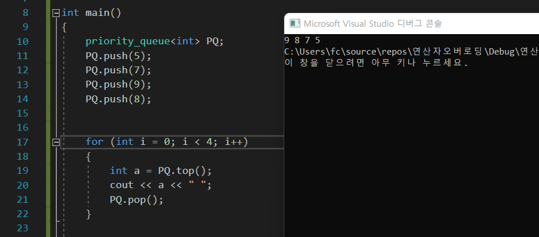The width and height of the screenshot is (539, 237).
Task: Click the PQ.pop(); statement
Action: coord(136,199)
